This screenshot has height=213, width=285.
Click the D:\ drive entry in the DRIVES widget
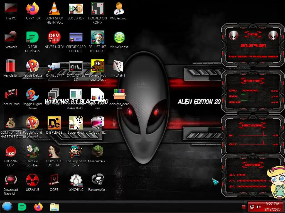pyautogui.click(x=237, y=175)
